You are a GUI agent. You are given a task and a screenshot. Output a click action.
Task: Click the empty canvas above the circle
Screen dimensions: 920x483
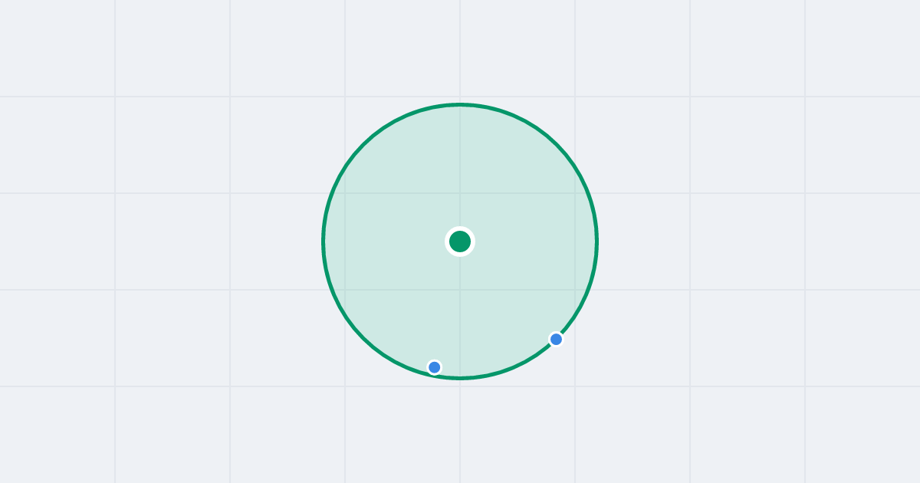point(460,50)
